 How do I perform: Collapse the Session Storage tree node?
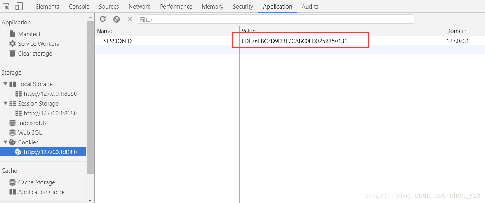pyautogui.click(x=5, y=103)
